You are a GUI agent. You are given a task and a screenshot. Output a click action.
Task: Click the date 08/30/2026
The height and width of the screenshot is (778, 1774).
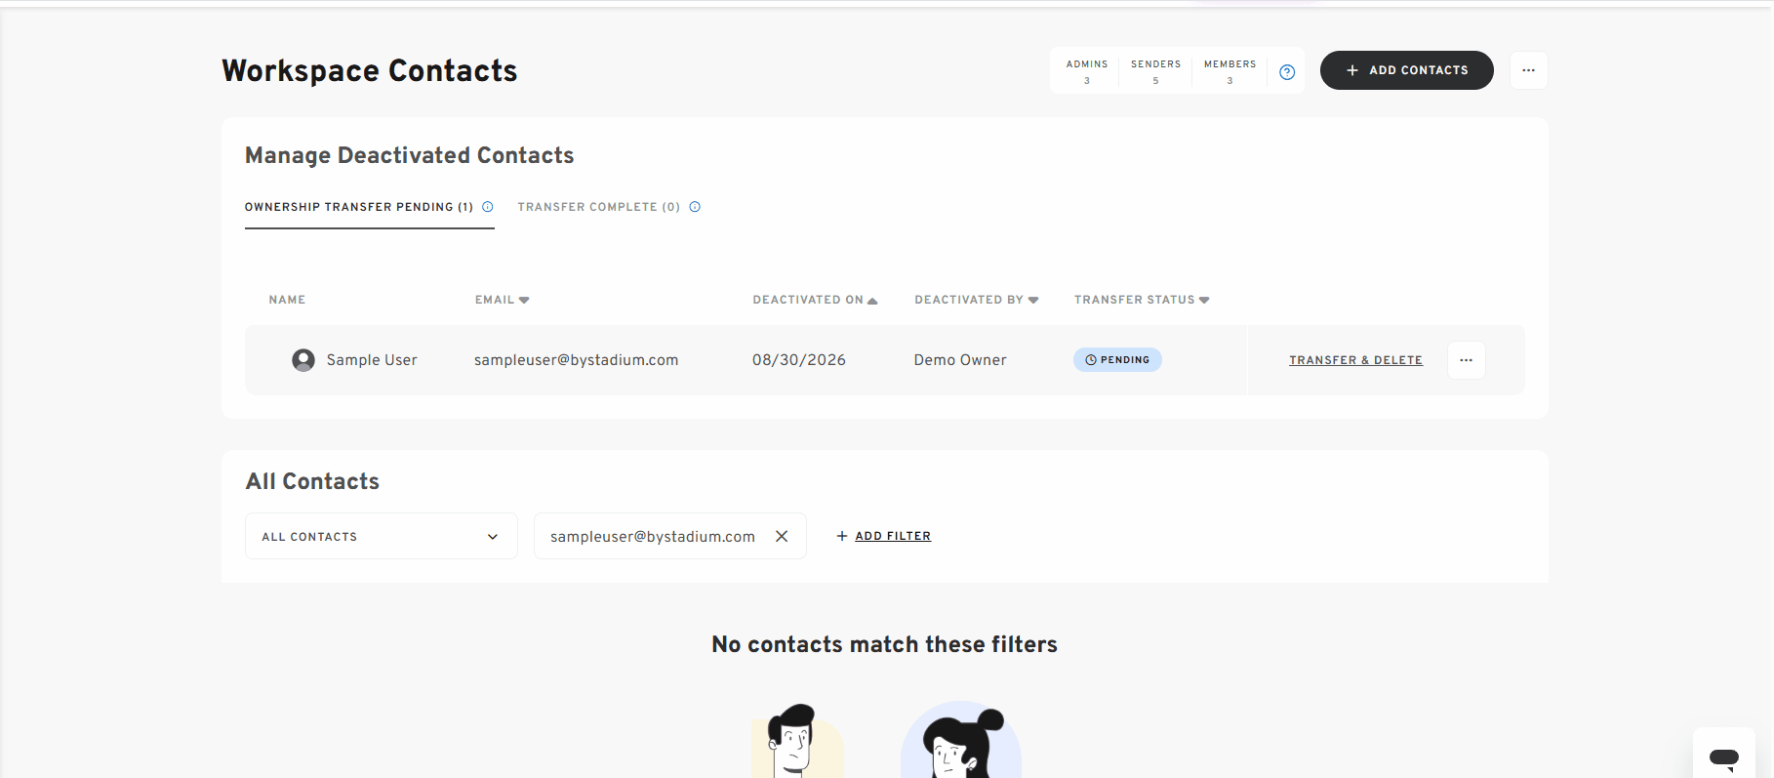click(x=799, y=360)
